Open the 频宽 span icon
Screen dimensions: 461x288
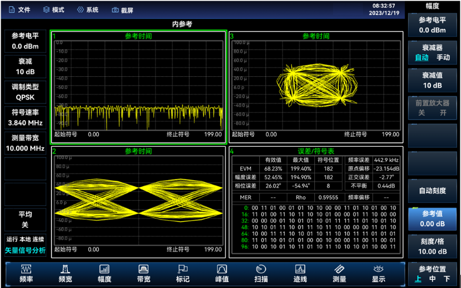(x=65, y=274)
